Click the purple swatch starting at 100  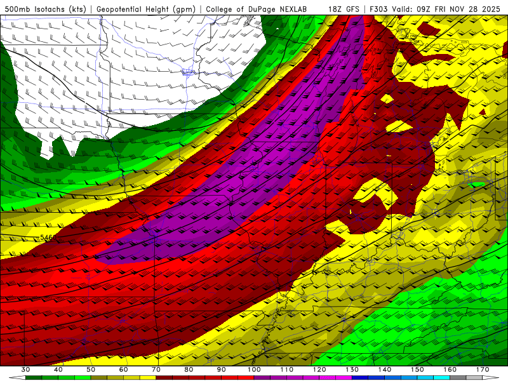coord(262,378)
